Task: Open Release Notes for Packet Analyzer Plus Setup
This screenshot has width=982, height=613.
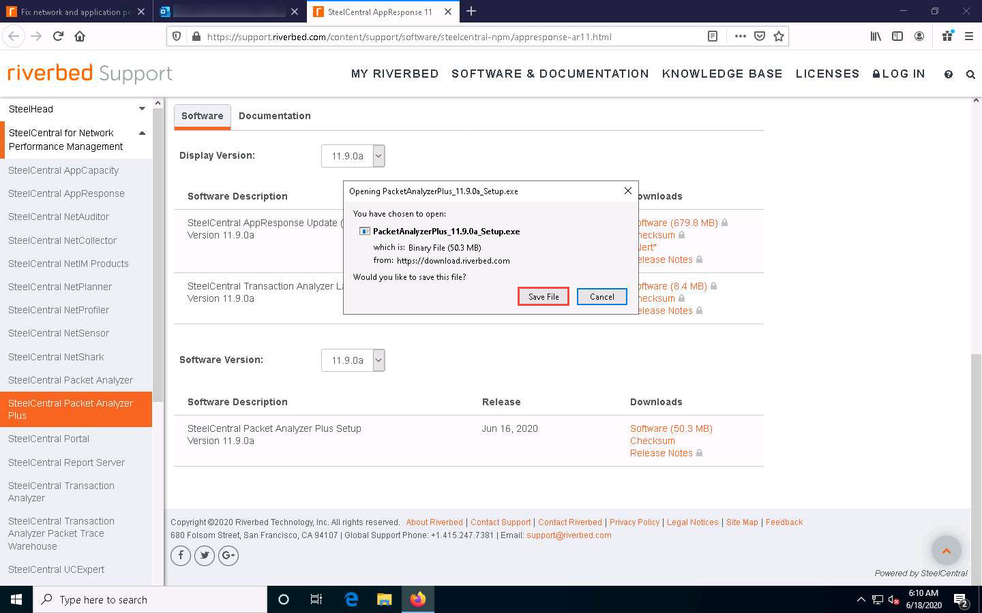Action: click(x=661, y=453)
